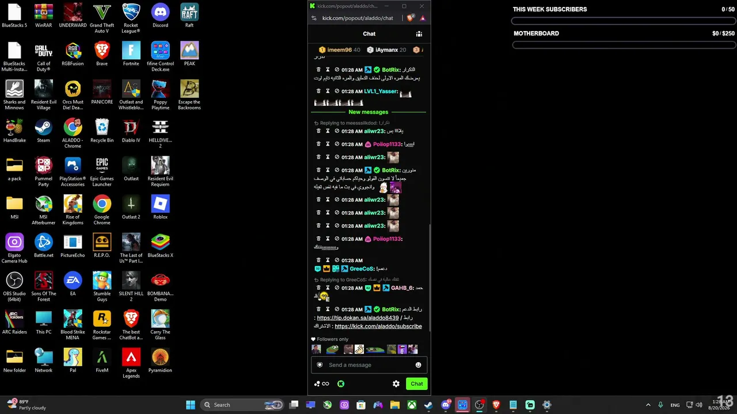The image size is (737, 414).
Task: Open the Elgato Camera Hub shortcut
Action: click(14, 248)
